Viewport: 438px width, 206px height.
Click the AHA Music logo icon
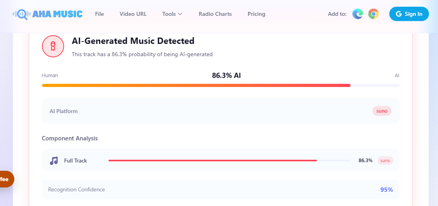click(x=21, y=14)
